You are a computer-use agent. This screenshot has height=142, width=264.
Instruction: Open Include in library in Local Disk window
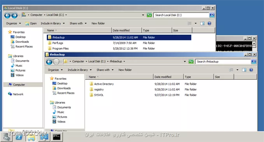pyautogui.click(x=53, y=23)
